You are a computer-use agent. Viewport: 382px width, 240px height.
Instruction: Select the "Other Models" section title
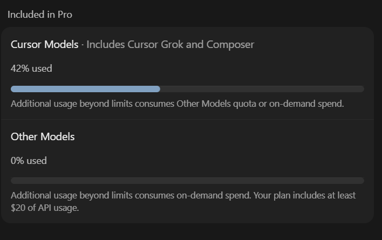(43, 136)
